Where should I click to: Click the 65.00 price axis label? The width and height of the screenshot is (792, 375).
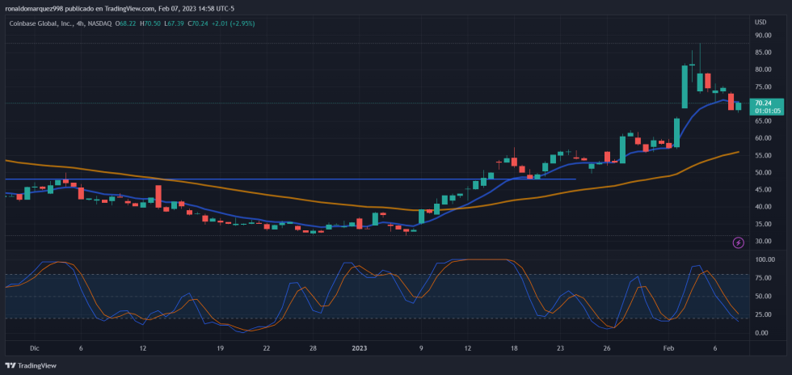click(x=763, y=121)
